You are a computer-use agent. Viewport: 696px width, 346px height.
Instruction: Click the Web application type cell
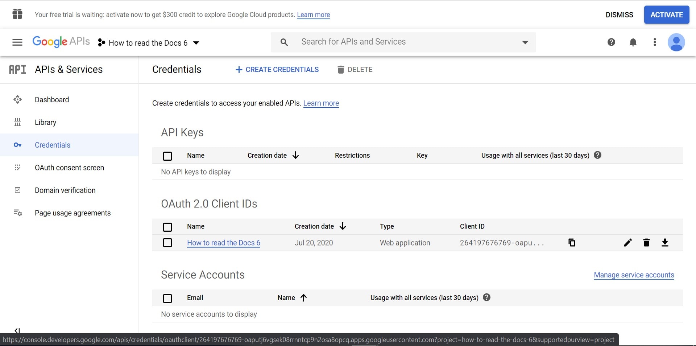click(x=405, y=243)
